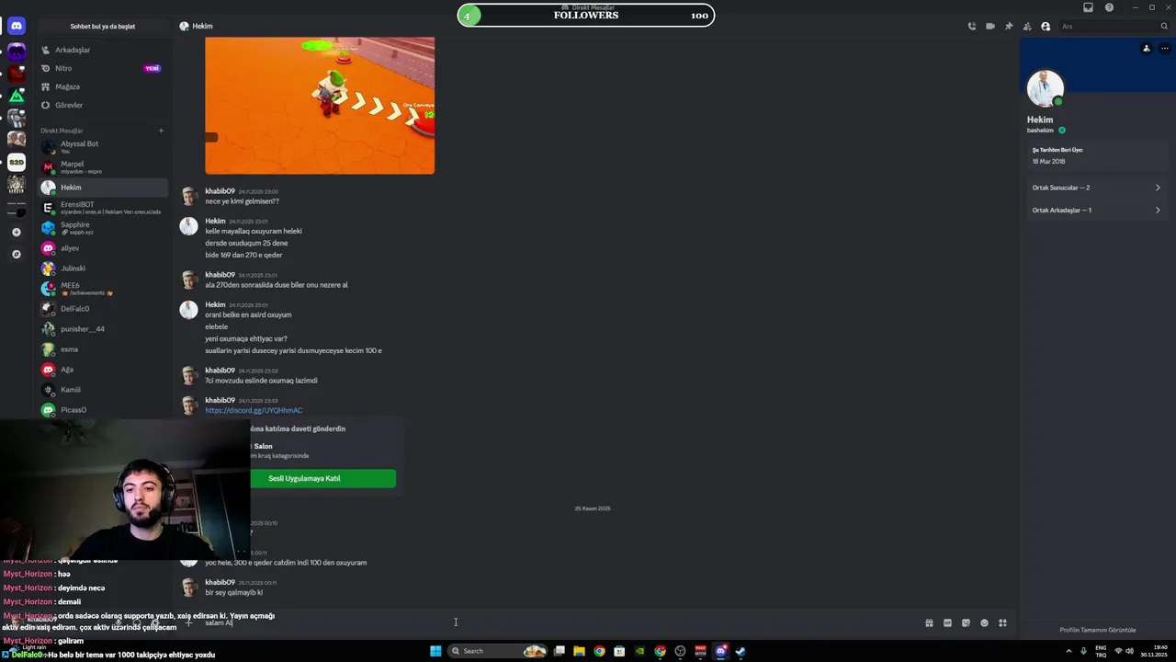This screenshot has height=662, width=1176.
Task: Open Kamiii direct message
Action: click(x=103, y=390)
